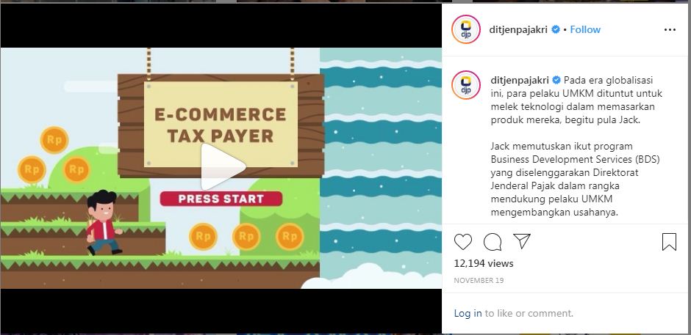Open the NOVEMBER 19 post date
Image resolution: width=691 pixels, height=335 pixels.
click(479, 280)
